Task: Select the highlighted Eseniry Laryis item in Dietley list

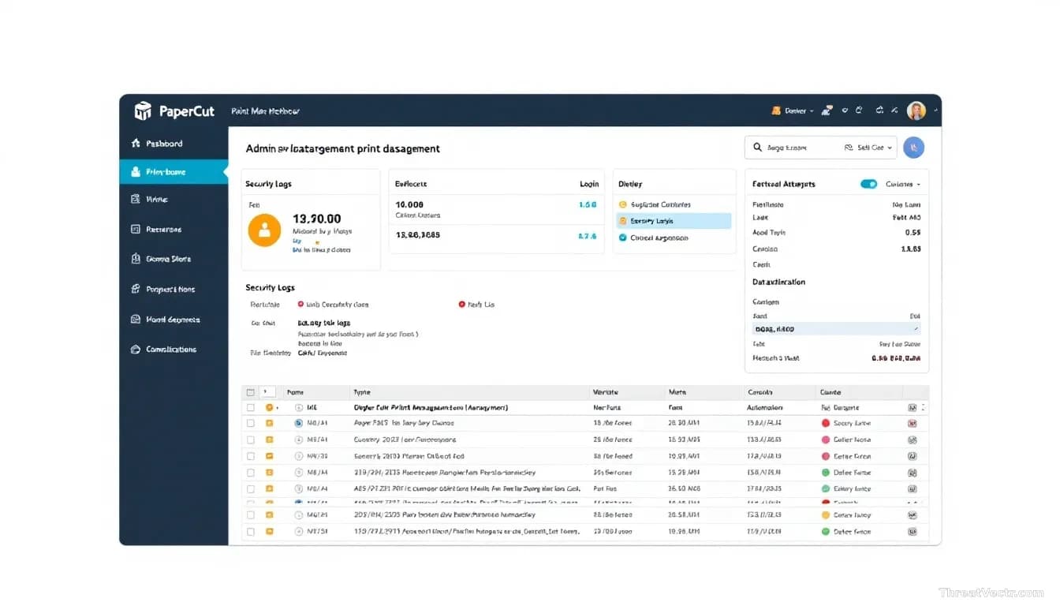Action: [674, 221]
